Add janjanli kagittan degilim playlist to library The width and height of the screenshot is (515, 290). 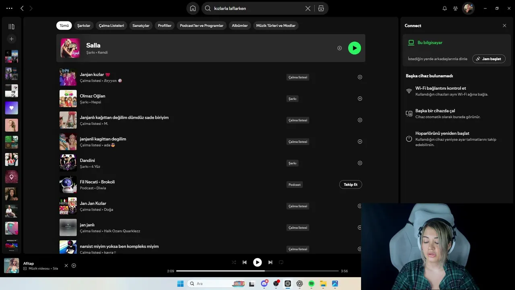pyautogui.click(x=360, y=141)
